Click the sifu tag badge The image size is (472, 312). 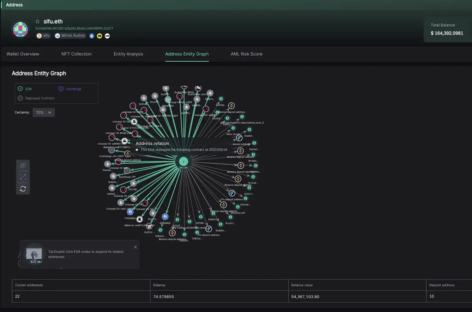tap(43, 36)
